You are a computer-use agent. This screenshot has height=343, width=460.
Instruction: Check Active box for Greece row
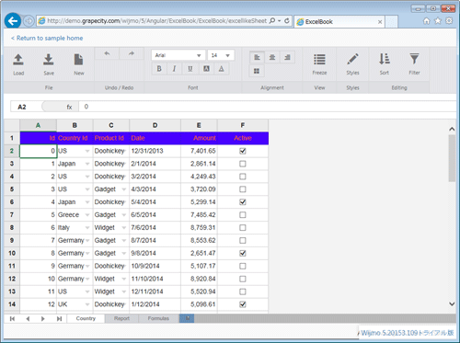(243, 215)
